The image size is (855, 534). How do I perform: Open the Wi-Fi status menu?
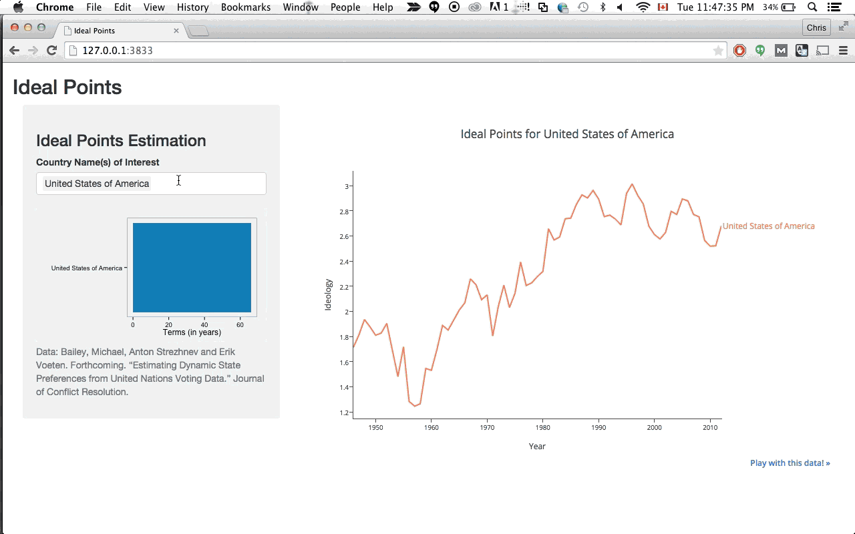tap(643, 7)
